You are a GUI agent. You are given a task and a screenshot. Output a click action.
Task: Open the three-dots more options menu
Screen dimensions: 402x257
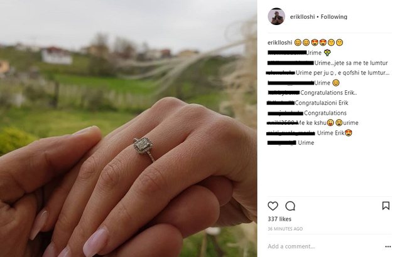point(388,246)
